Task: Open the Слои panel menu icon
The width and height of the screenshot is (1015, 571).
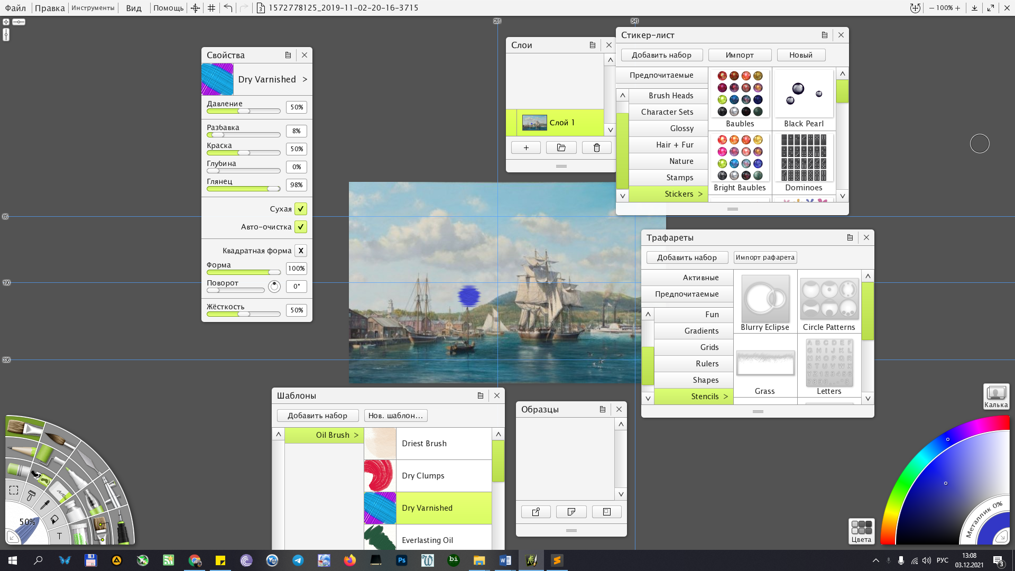Action: 593,45
